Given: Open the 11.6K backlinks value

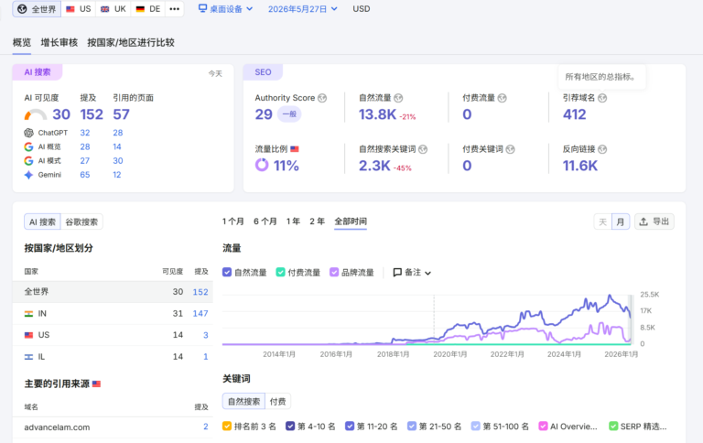Looking at the screenshot, I should (x=580, y=166).
